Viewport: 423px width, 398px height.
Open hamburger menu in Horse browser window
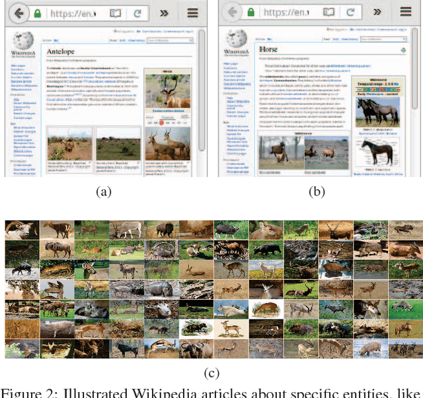[x=406, y=12]
